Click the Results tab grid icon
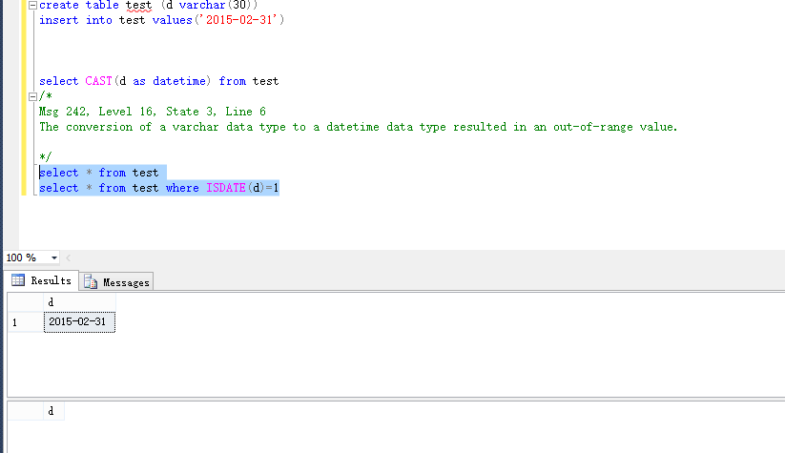The height and width of the screenshot is (453, 785). point(17,280)
